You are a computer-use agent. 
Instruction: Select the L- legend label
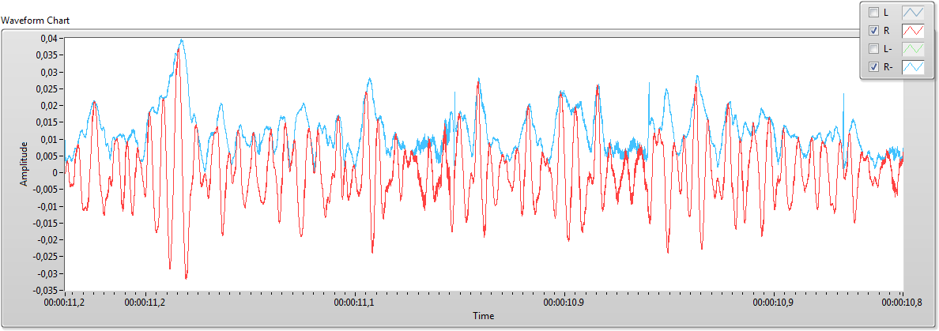pyautogui.click(x=888, y=48)
